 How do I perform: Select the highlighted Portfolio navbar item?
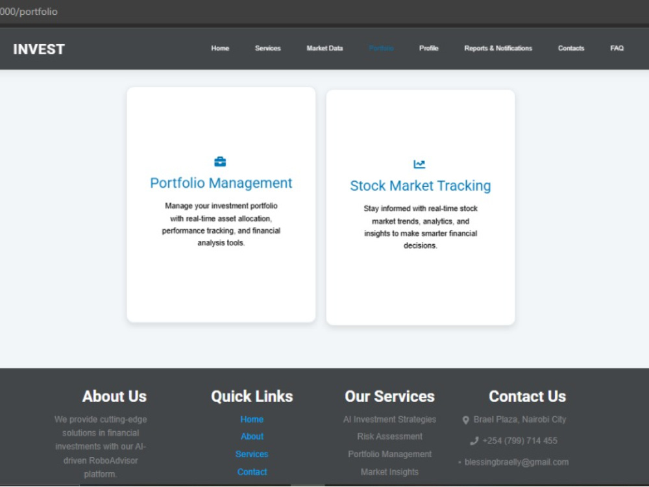[381, 49]
